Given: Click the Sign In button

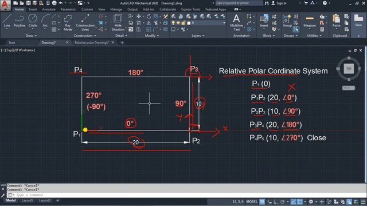Looking at the screenshot, I should pos(279,3).
